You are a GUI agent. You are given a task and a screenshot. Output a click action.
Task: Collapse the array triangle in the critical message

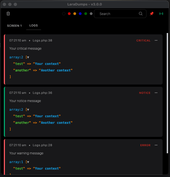(28, 57)
